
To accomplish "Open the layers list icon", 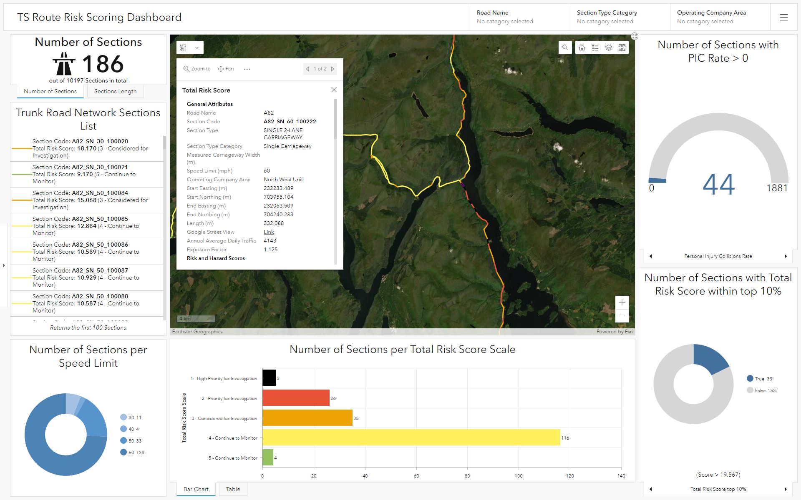I will pyautogui.click(x=609, y=47).
